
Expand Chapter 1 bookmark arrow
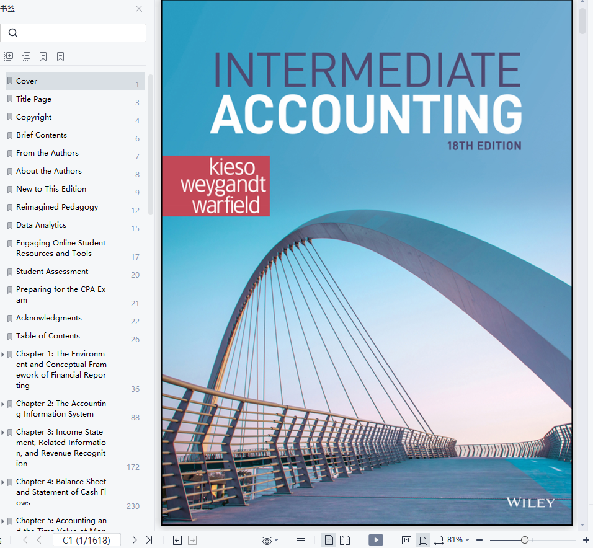[x=2, y=355]
